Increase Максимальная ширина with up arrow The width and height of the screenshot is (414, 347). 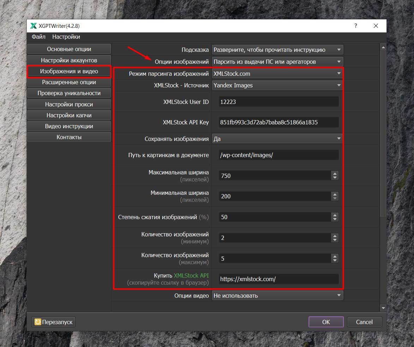point(335,173)
